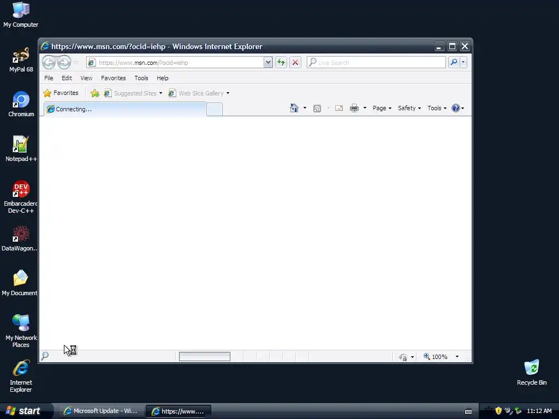Click the yellow security shield tray icon
The height and width of the screenshot is (419, 559).
498,411
